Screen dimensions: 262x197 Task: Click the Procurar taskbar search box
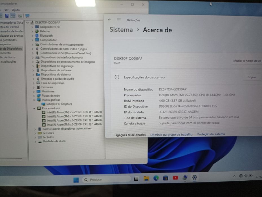106,180
